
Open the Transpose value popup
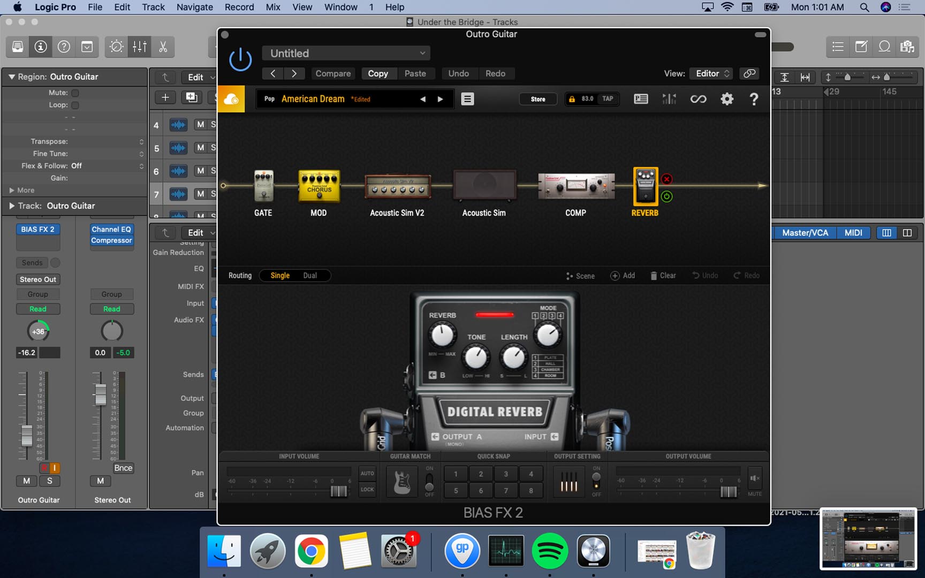coord(141,141)
